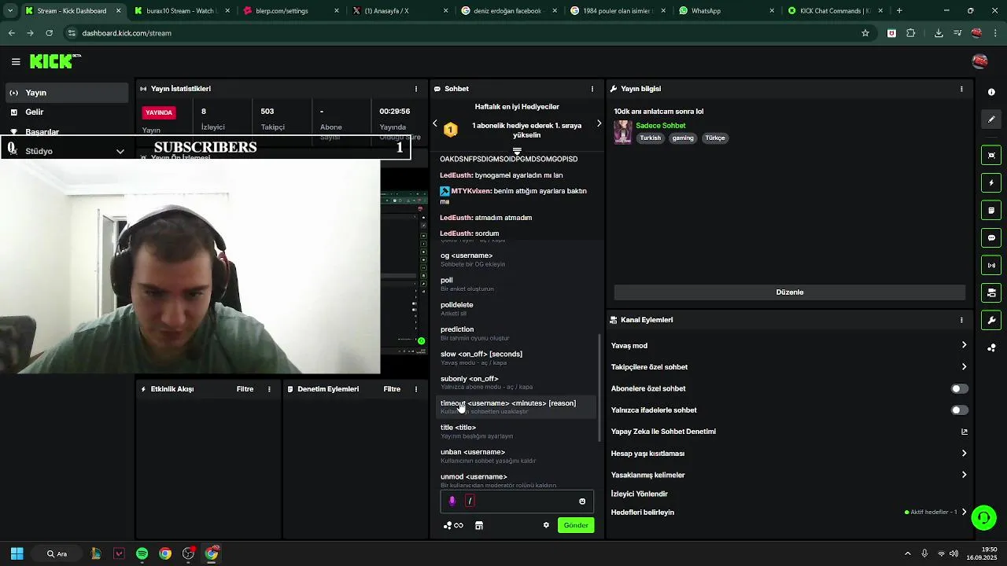The height and width of the screenshot is (566, 1007).
Task: Open the user profile avatar menu
Action: (x=979, y=61)
